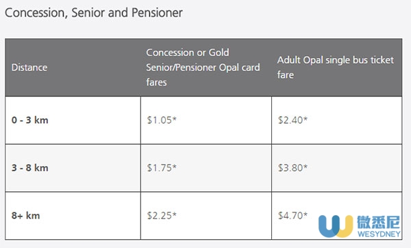Click the 微悉尼 watermark text

pos(379,222)
